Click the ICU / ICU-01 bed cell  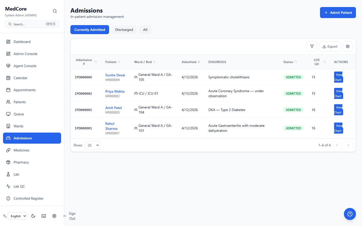click(x=146, y=93)
